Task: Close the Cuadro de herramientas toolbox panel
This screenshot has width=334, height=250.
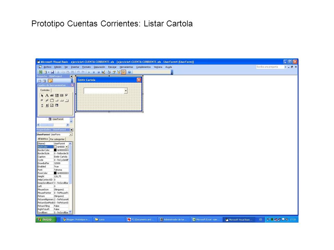Action: [x=72, y=85]
